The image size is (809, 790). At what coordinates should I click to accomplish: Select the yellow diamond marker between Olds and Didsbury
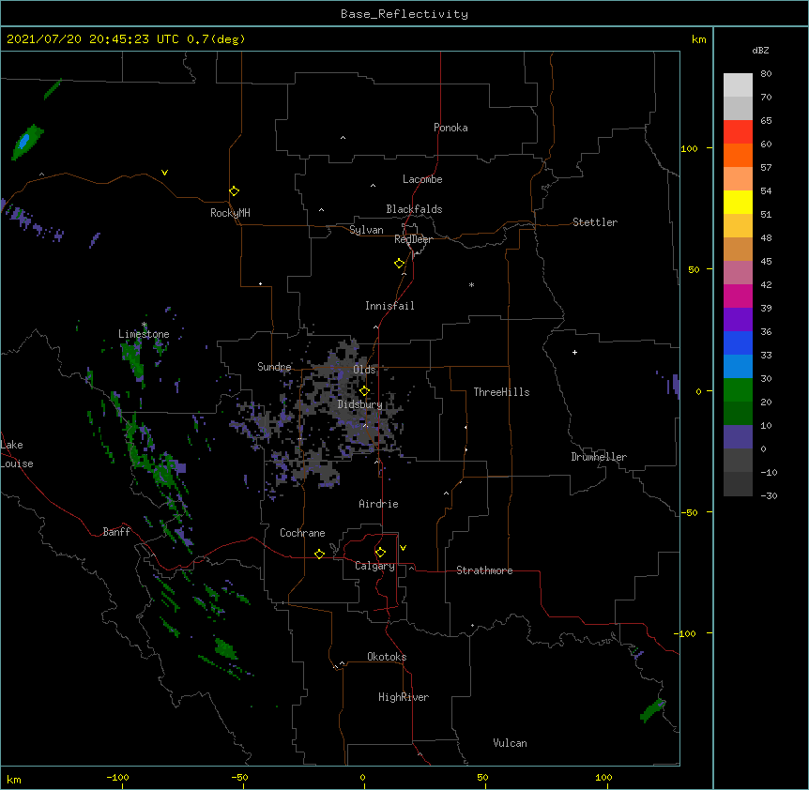pyautogui.click(x=364, y=391)
